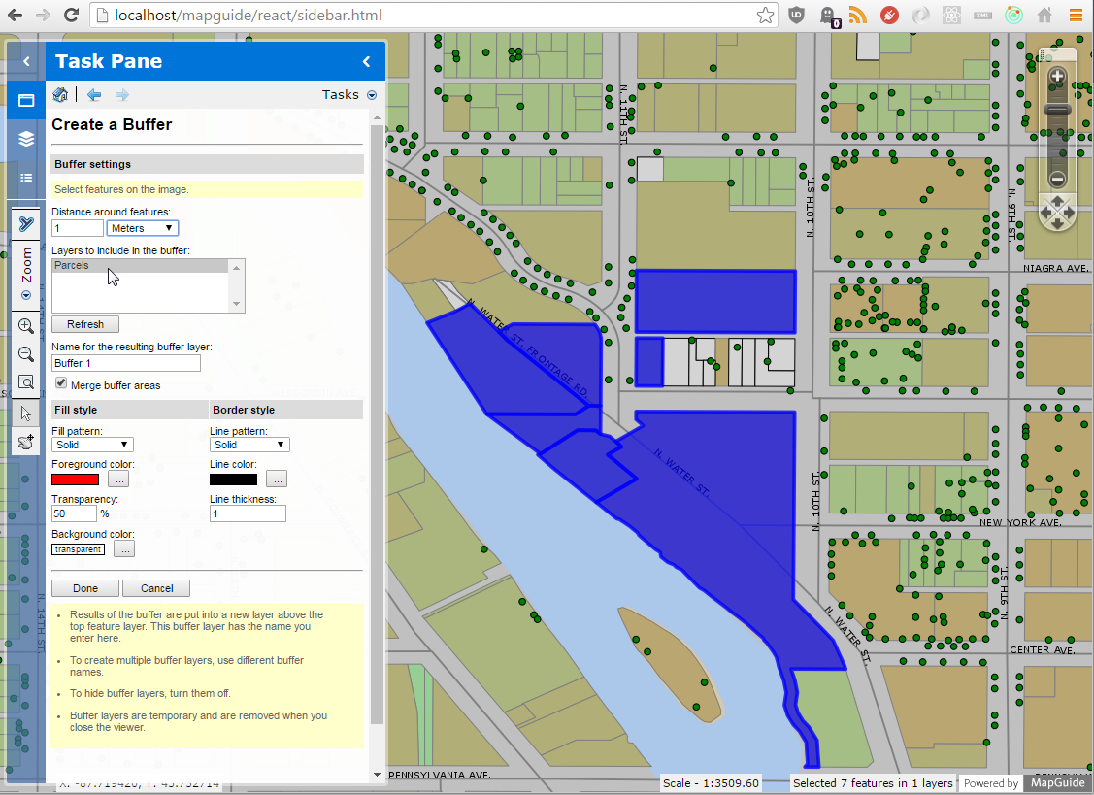Image resolution: width=1094 pixels, height=795 pixels.
Task: Click the Done button to create buffer
Action: 84,587
